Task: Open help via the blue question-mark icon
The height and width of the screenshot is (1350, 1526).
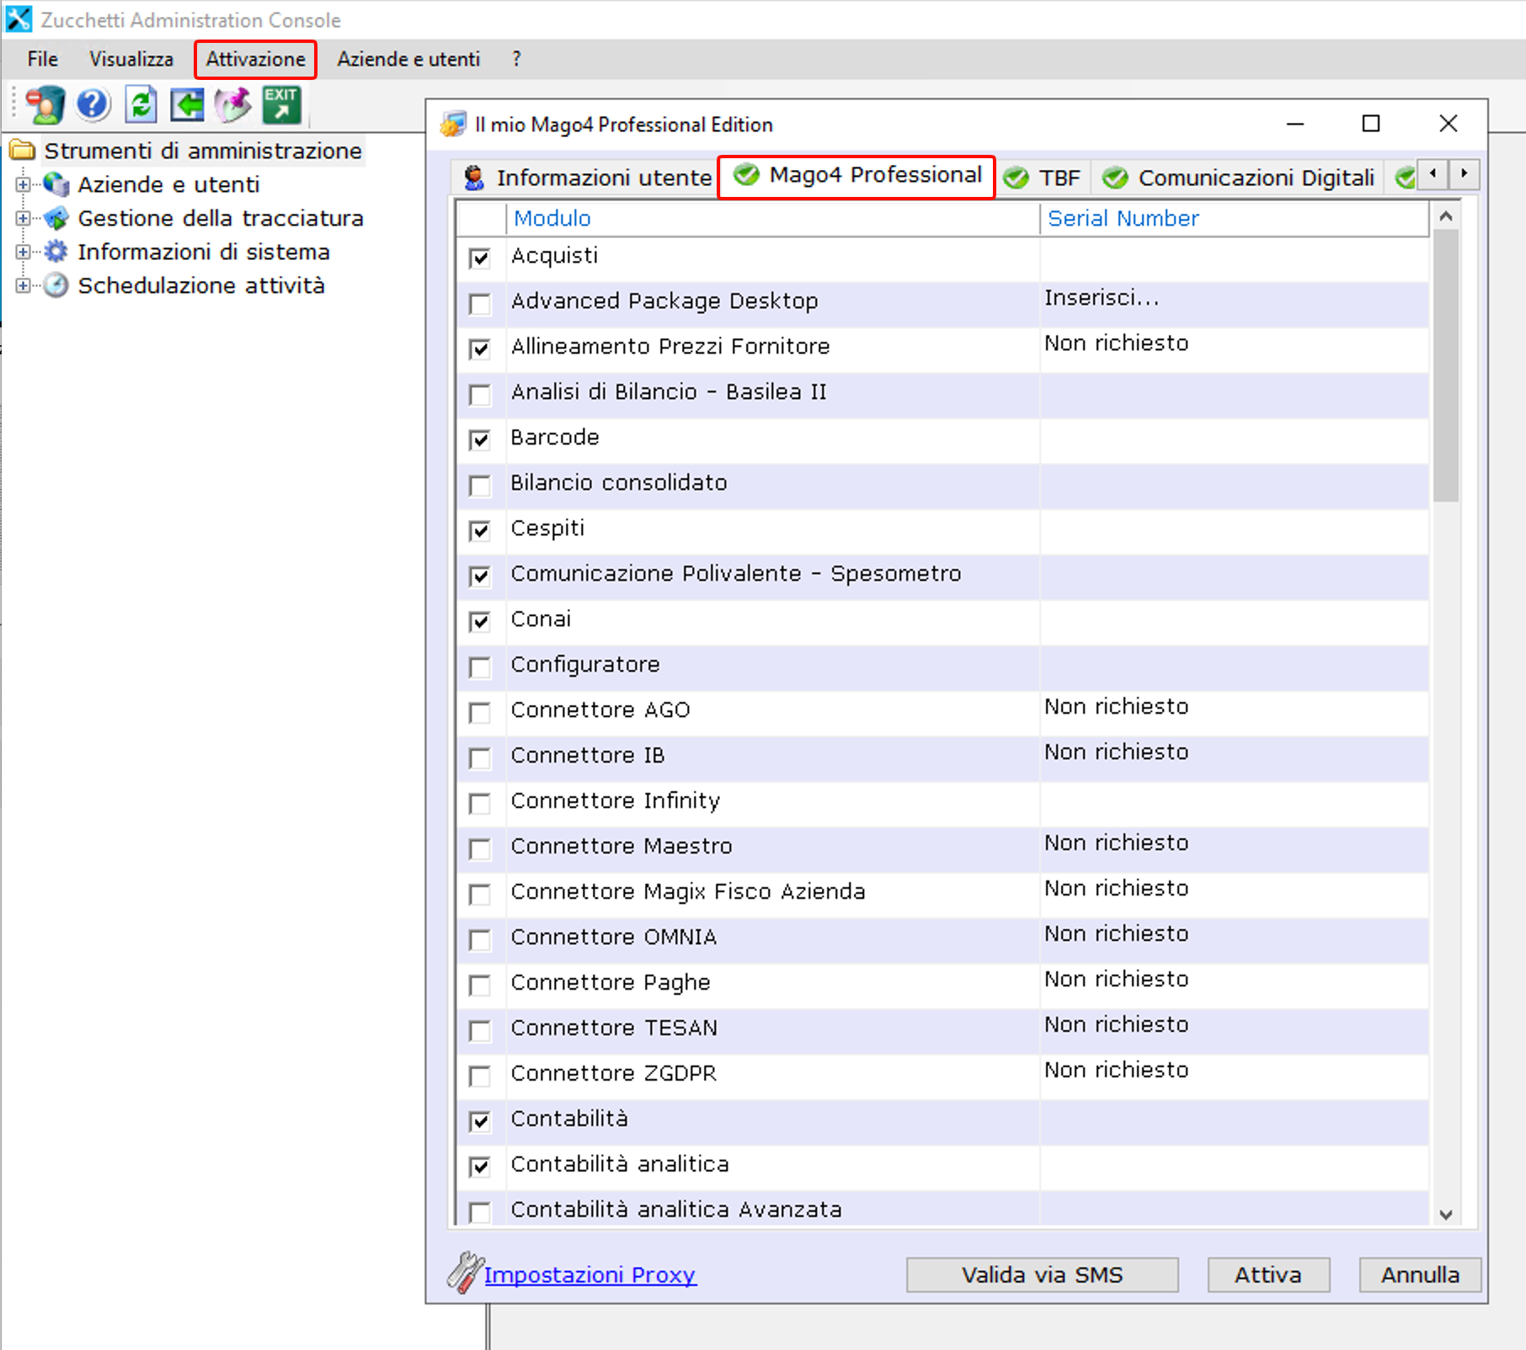Action: [x=93, y=104]
